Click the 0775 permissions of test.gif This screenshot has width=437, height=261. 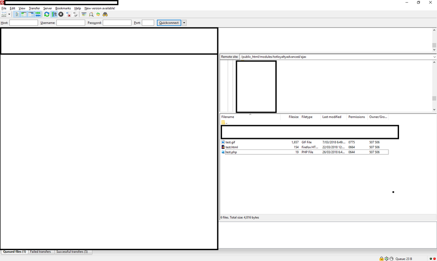click(351, 142)
